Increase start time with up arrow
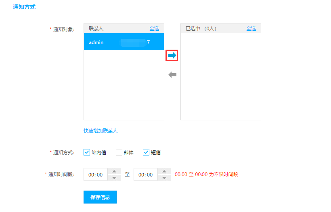The width and height of the screenshot is (331, 212). (x=114, y=171)
